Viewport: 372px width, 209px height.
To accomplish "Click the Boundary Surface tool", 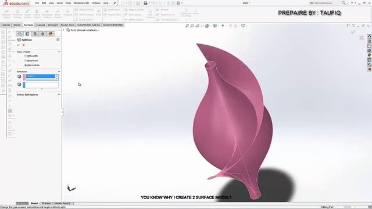I will pos(47,14).
